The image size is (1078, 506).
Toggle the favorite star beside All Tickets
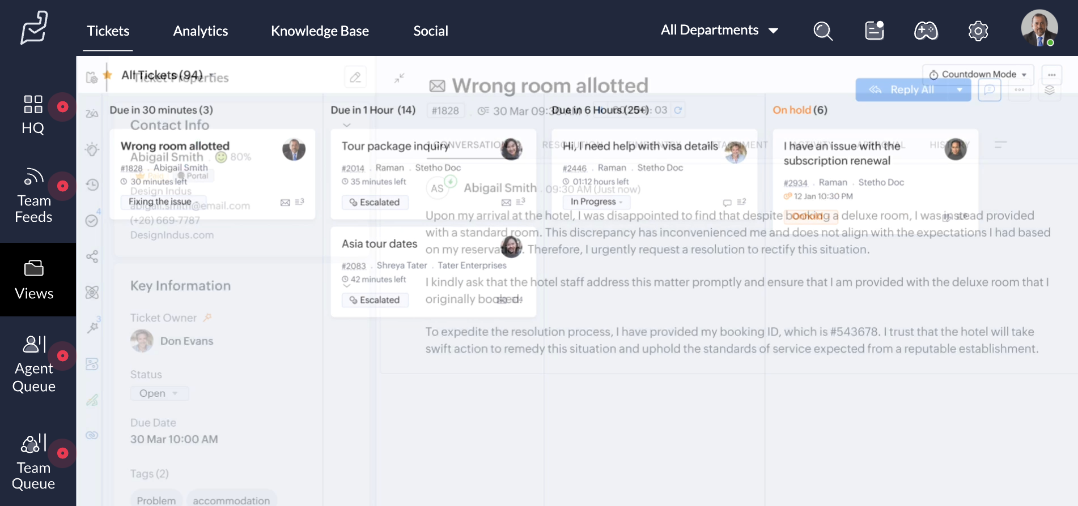pos(107,75)
